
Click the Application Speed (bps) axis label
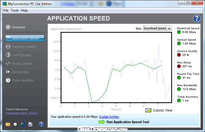[66, 29]
